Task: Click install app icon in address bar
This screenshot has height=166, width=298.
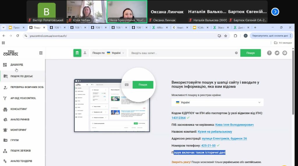Action: [219, 36]
